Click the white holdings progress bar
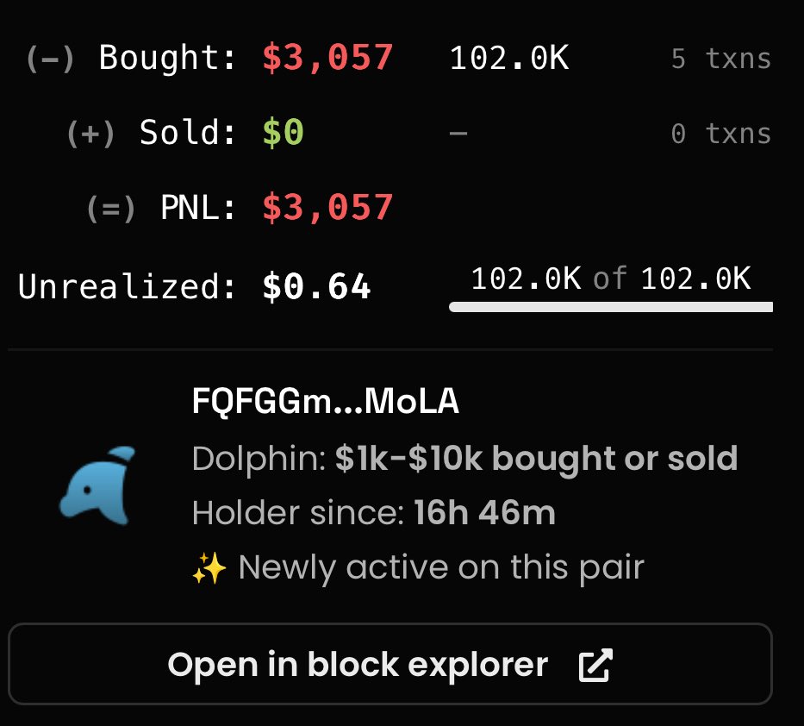 [x=611, y=307]
